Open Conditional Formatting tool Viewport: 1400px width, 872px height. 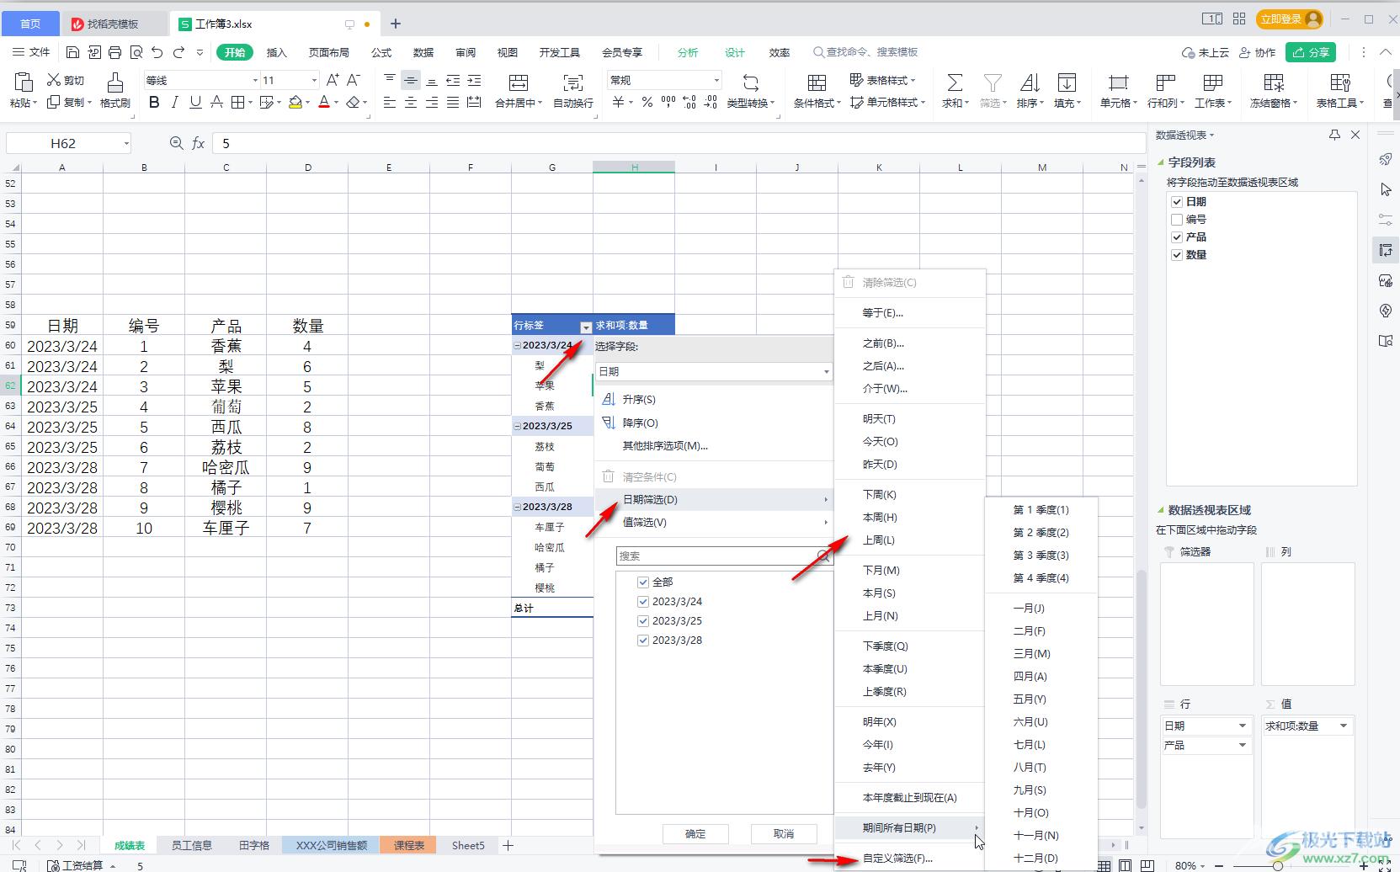point(817,82)
